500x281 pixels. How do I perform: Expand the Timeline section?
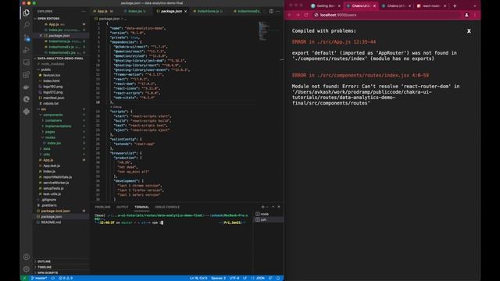(x=45, y=267)
